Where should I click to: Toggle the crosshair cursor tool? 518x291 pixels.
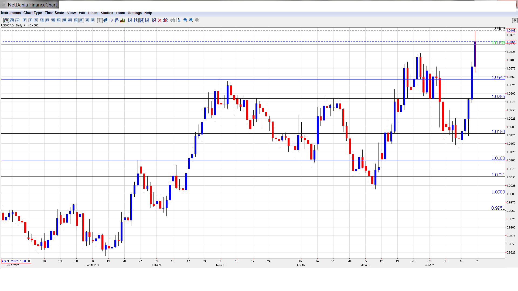coord(100,20)
